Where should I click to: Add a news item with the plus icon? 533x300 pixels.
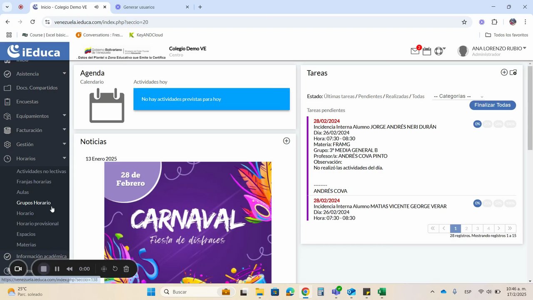[286, 141]
